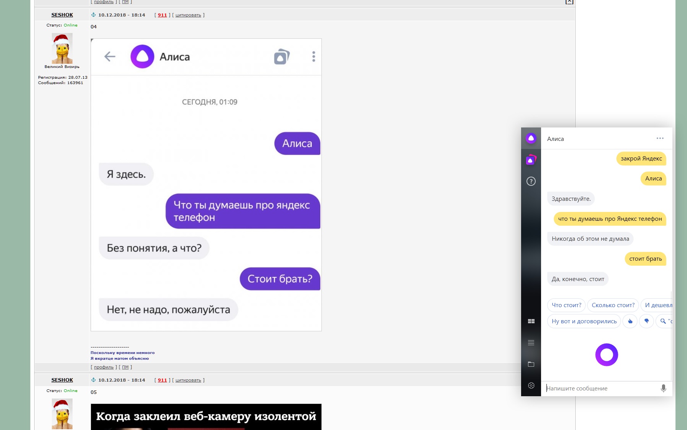Open the webcam meme image in post 05
Image resolution: width=687 pixels, height=430 pixels.
pos(206,417)
